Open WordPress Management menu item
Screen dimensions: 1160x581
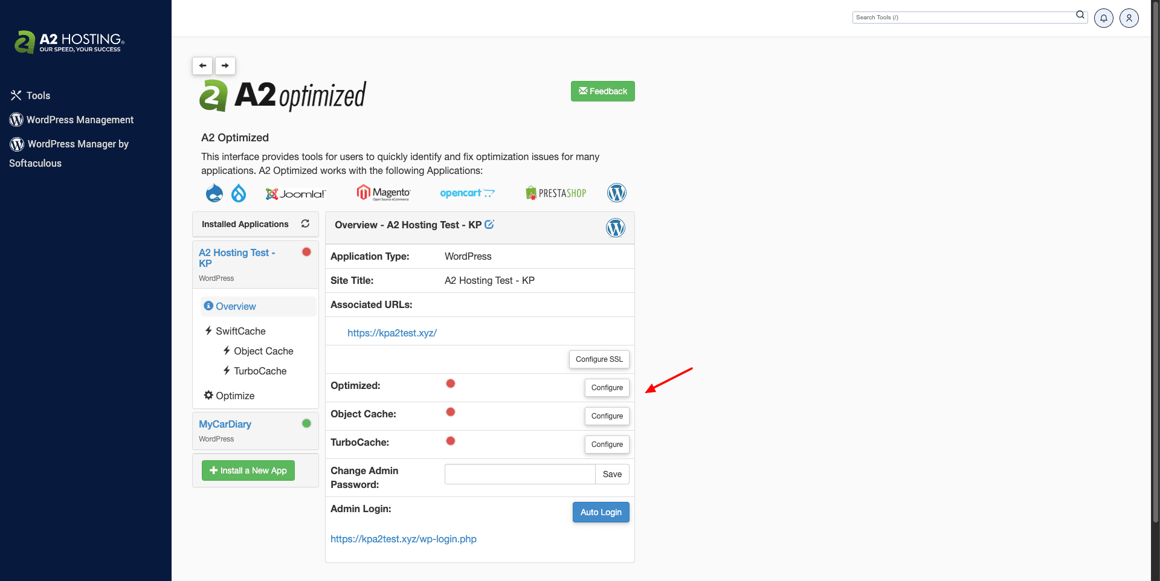[80, 120]
